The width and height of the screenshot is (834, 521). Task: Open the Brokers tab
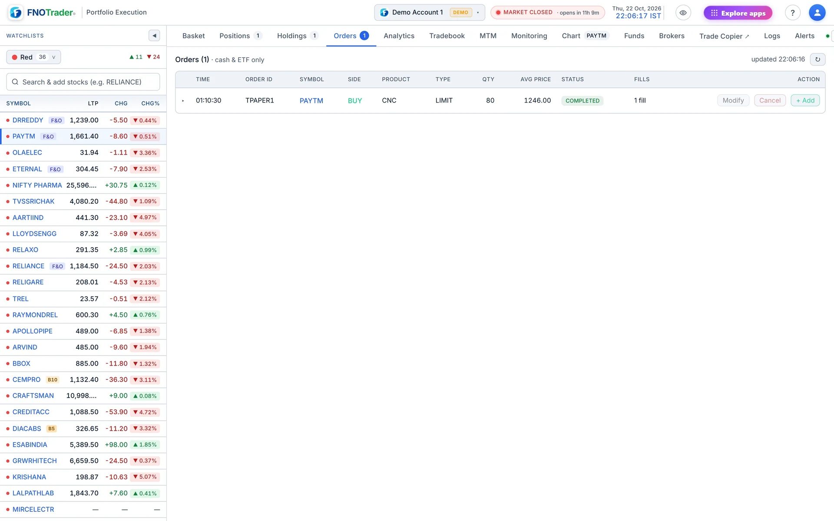click(x=671, y=36)
